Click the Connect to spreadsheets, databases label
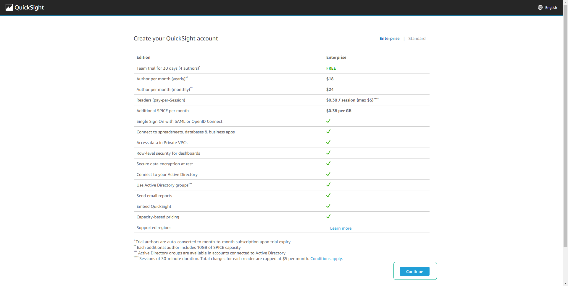This screenshot has width=568, height=286. click(x=186, y=132)
